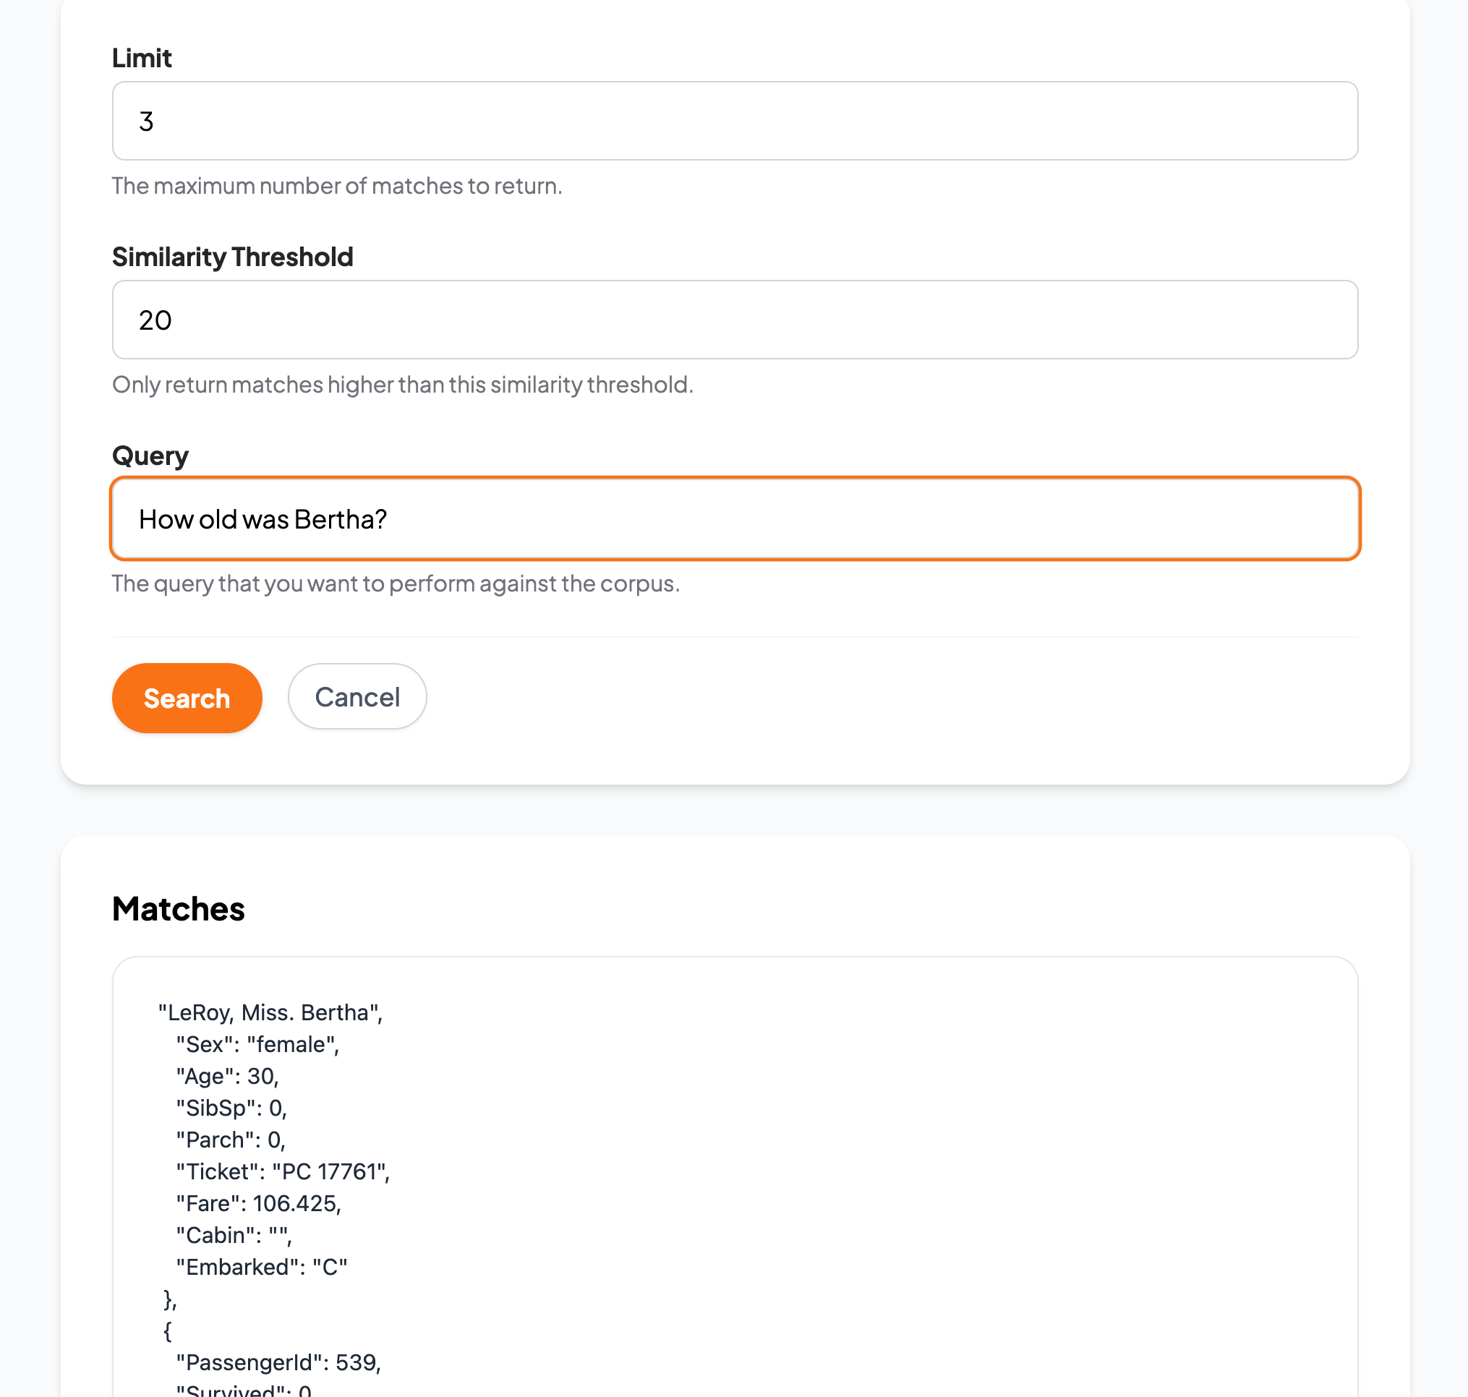Click the Query field label
The height and width of the screenshot is (1397, 1468).
click(150, 456)
